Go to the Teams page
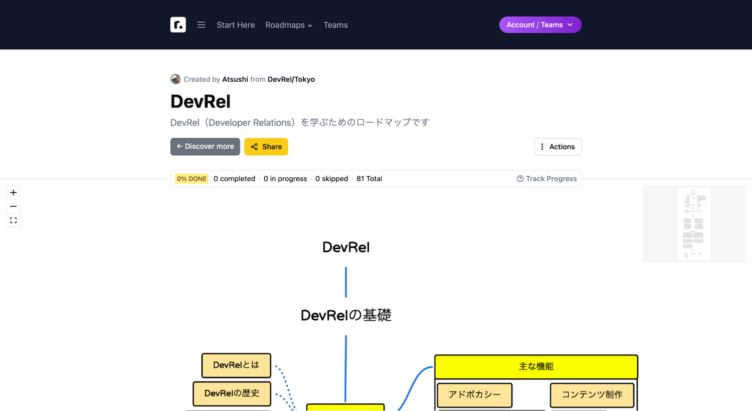This screenshot has width=752, height=411. 335,25
